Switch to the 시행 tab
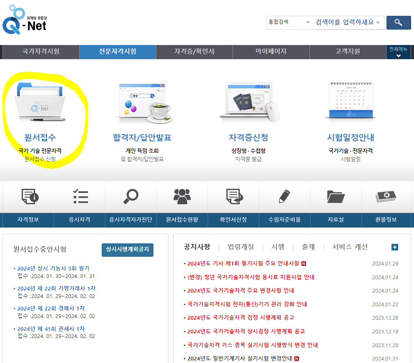414x363 pixels. (x=278, y=247)
